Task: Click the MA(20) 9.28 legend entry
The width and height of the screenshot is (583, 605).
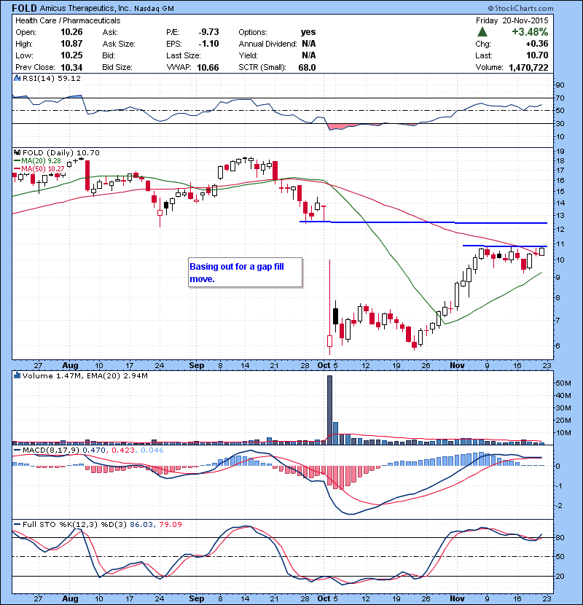Action: [x=37, y=160]
